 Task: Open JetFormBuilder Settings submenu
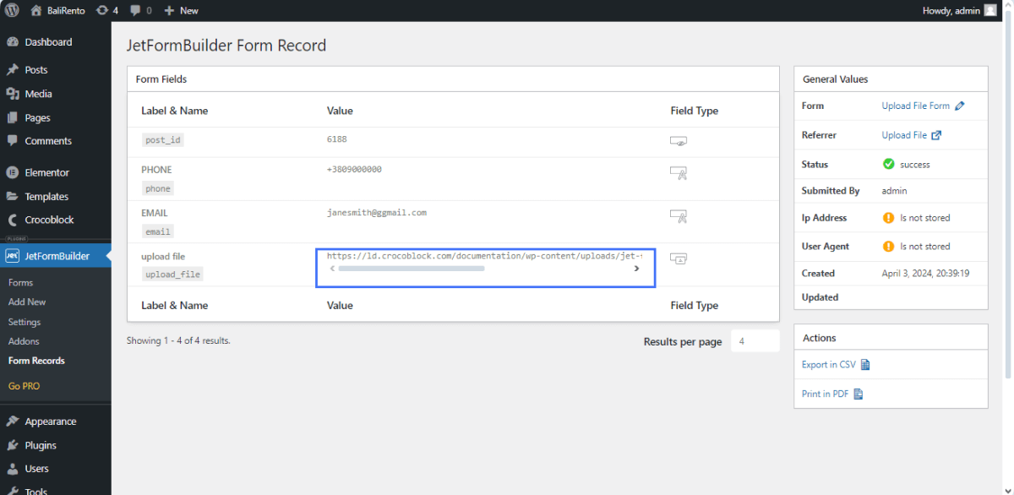pyautogui.click(x=25, y=322)
